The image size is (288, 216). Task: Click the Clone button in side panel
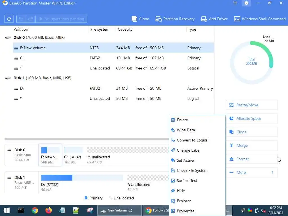click(x=252, y=132)
